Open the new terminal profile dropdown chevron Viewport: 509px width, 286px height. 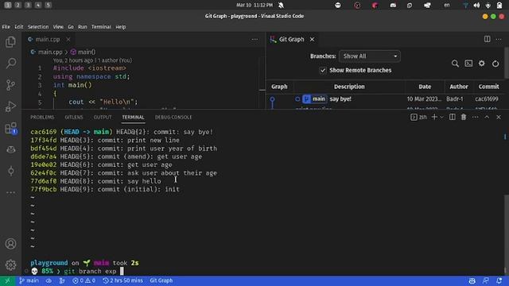[441, 117]
